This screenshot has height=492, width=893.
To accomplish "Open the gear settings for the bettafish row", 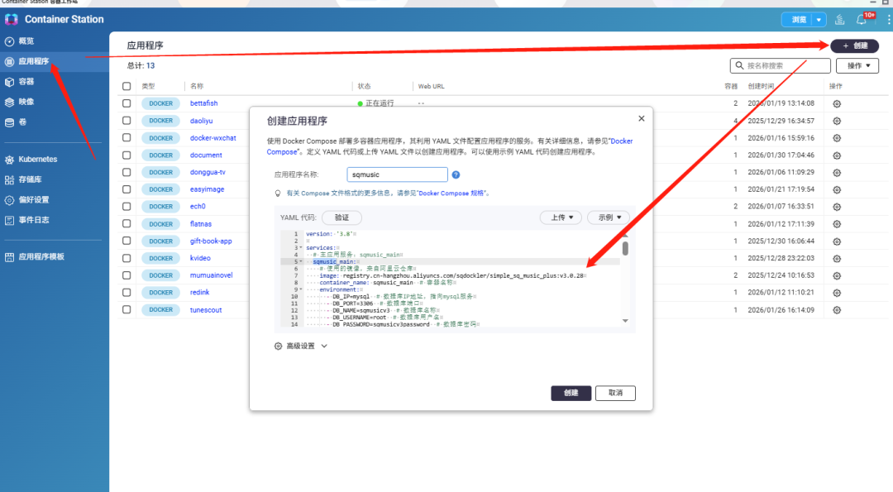I will click(x=837, y=103).
